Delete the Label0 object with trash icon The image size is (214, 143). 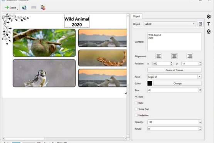click(200, 24)
